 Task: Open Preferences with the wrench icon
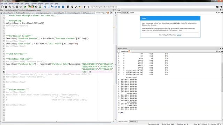(x=76, y=7)
